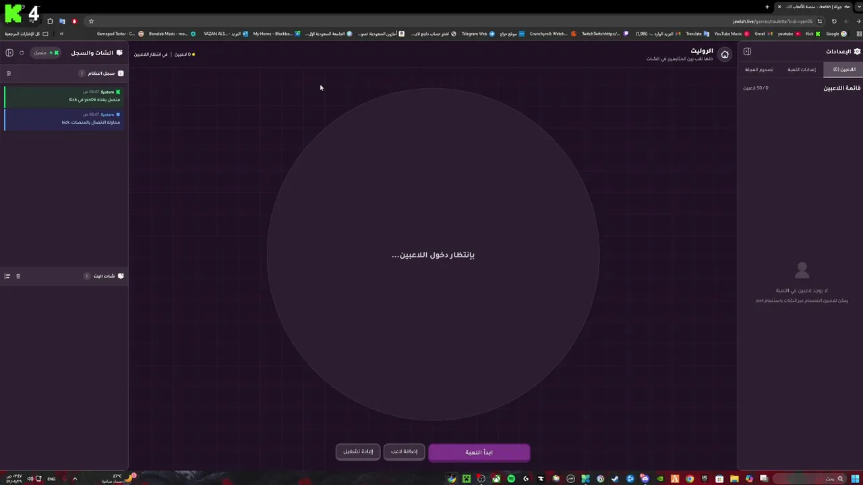Bookmark this page with the star icon
Viewport: 863px width, 485px height.
91,21
